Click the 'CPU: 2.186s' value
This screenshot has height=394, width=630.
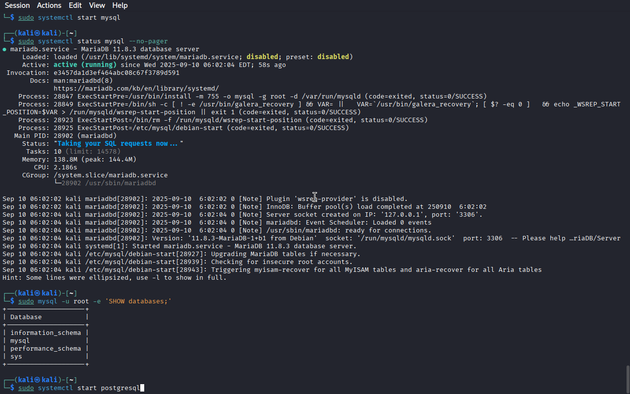click(x=65, y=167)
